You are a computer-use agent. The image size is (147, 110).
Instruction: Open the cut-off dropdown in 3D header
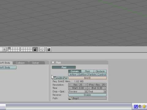[x=3, y=50]
